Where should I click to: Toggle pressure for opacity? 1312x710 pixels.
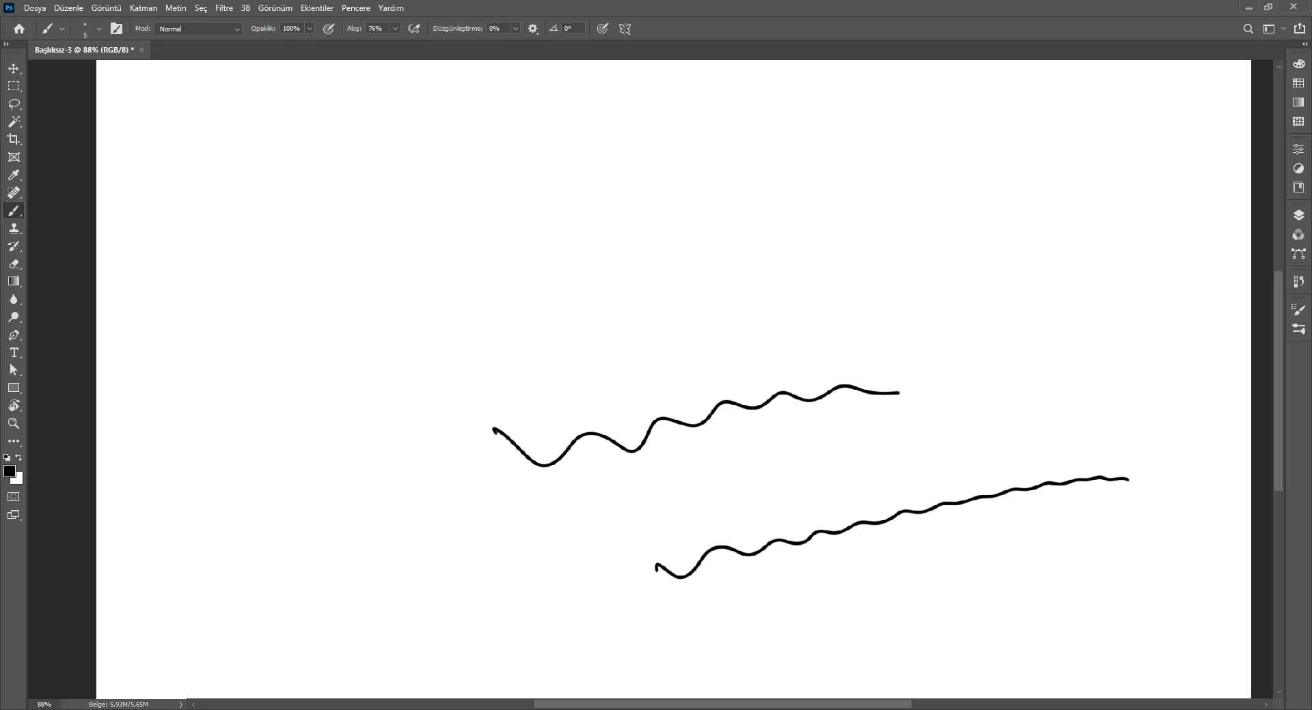pos(329,29)
